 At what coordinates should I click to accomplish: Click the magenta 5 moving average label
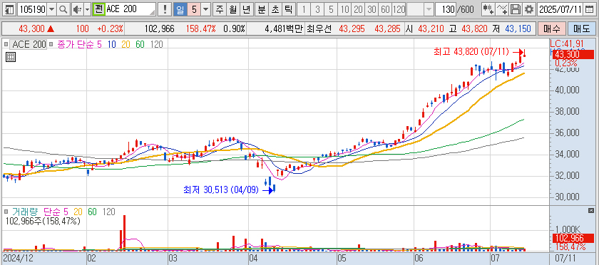coord(99,44)
